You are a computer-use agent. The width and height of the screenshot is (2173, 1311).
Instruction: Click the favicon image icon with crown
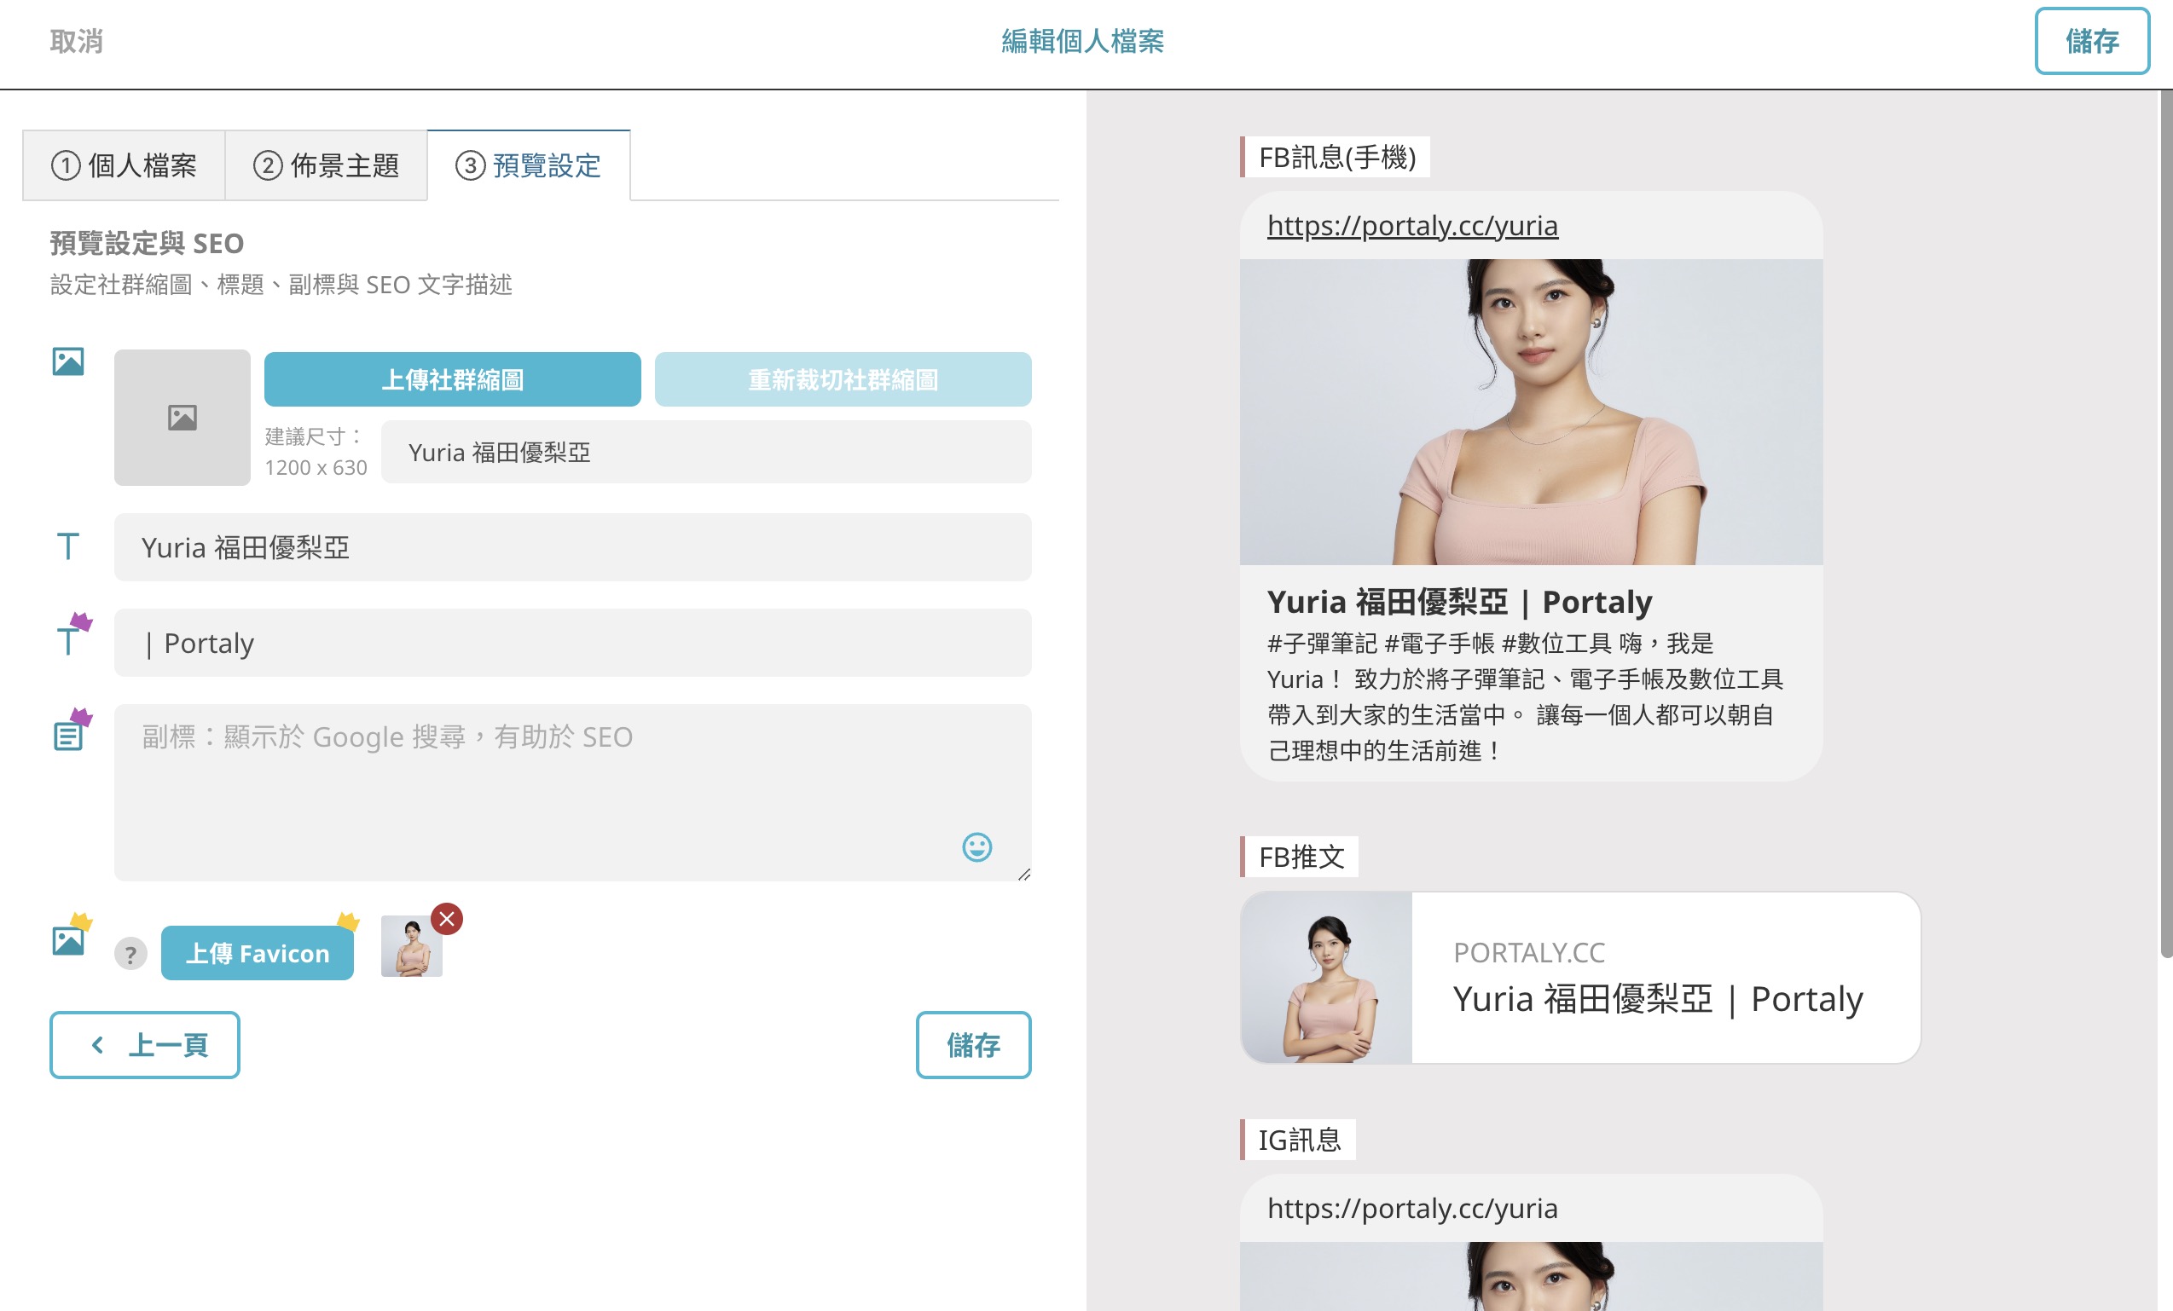point(72,934)
